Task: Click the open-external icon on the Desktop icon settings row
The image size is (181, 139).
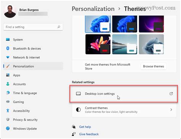Action: pos(171,94)
